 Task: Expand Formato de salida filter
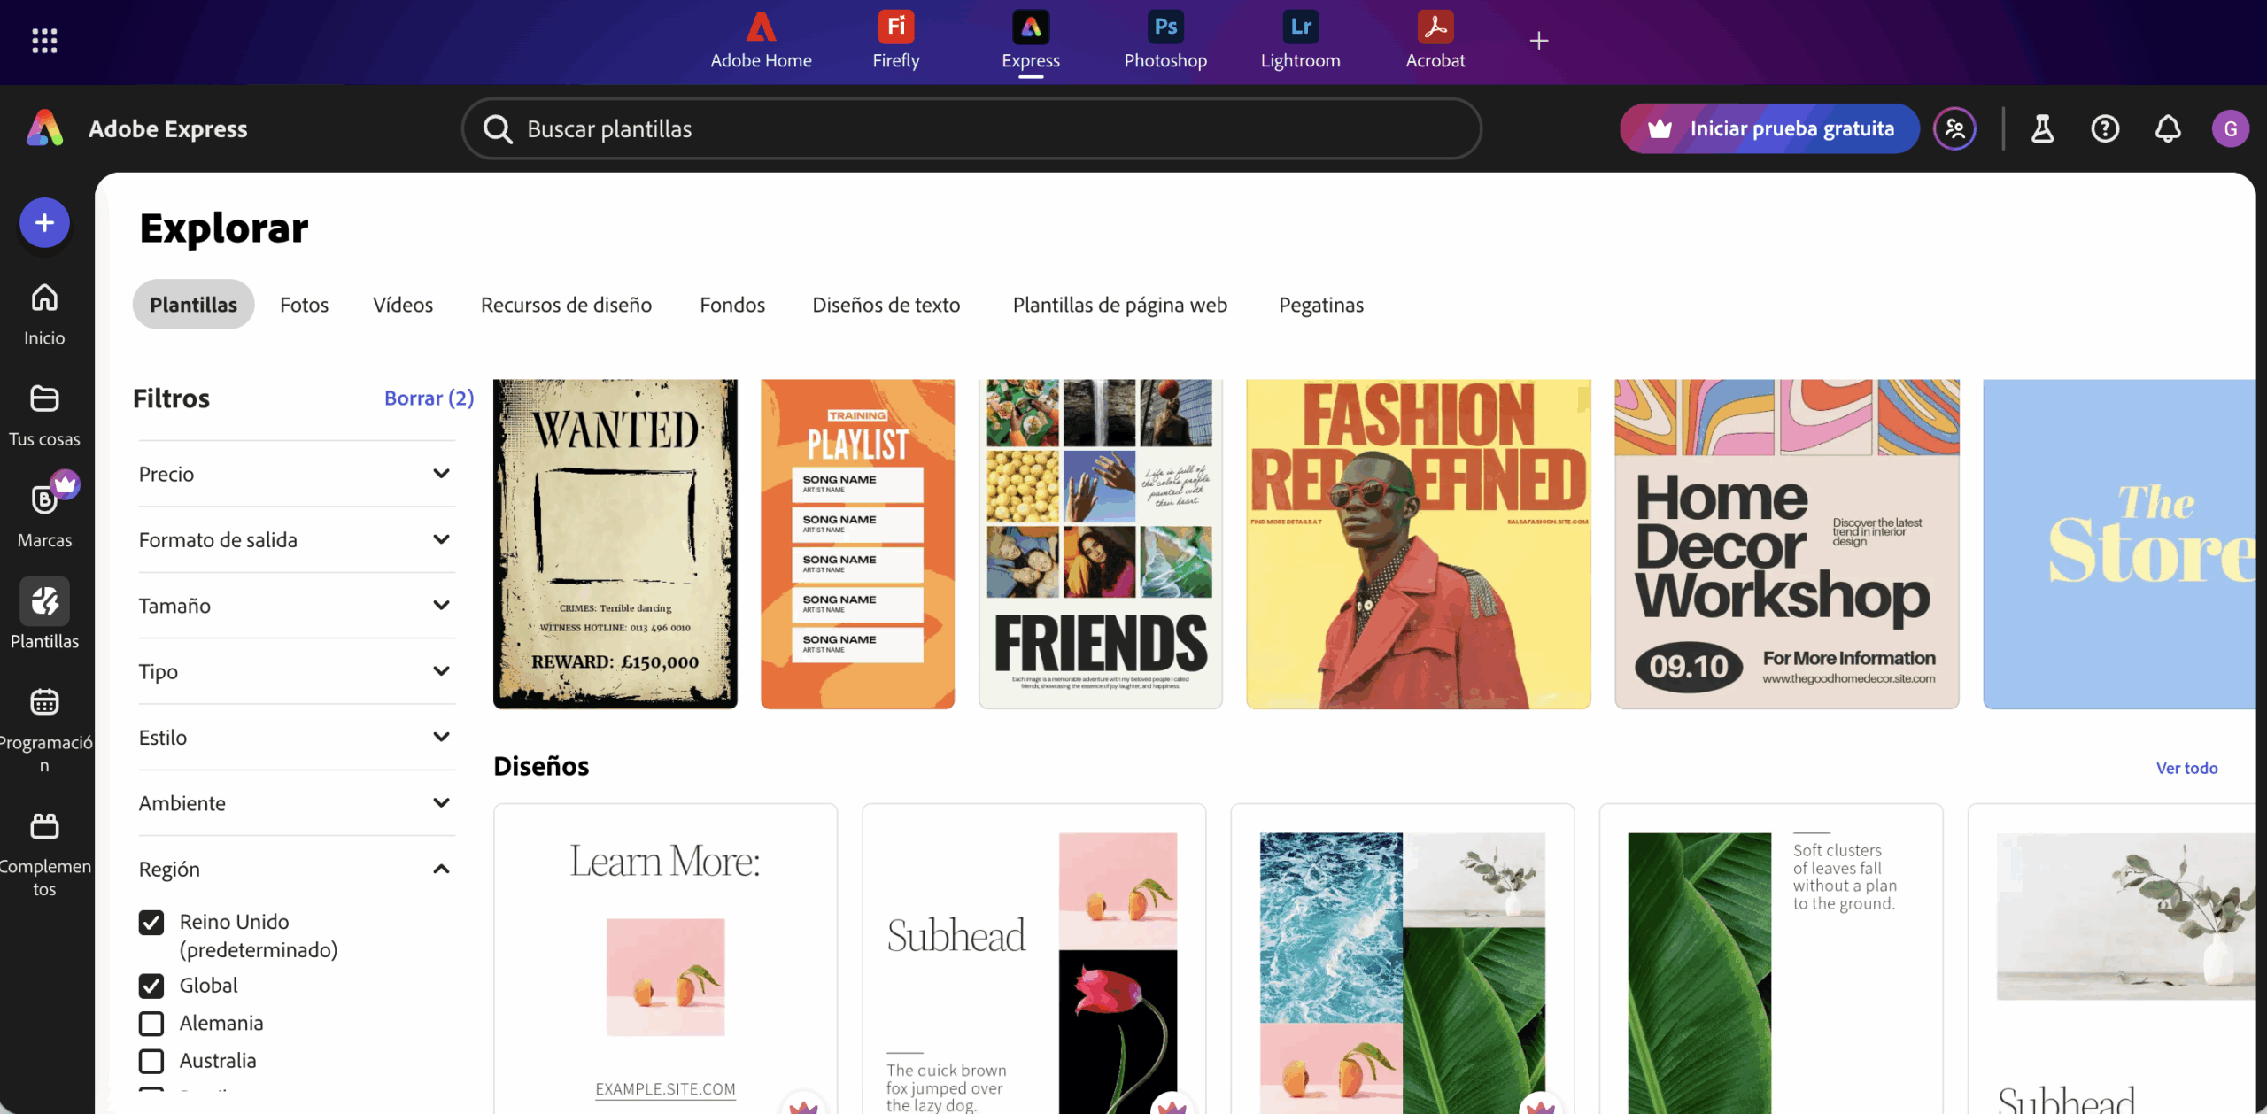click(x=441, y=539)
